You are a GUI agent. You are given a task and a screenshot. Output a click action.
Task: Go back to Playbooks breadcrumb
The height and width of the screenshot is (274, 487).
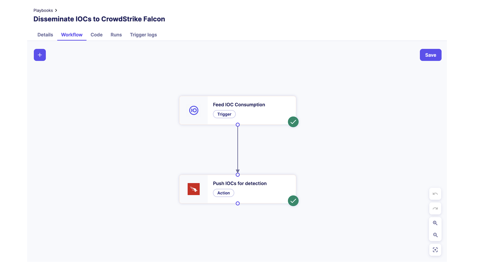(43, 10)
